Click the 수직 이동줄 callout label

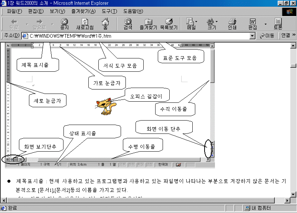[174, 109]
